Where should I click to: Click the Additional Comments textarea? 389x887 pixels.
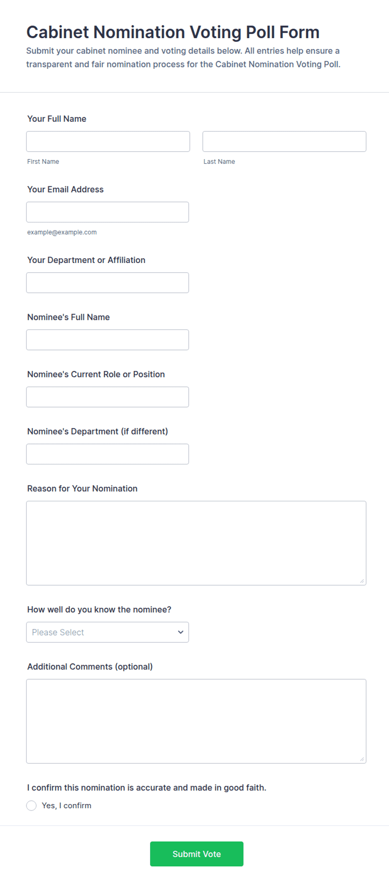point(196,721)
